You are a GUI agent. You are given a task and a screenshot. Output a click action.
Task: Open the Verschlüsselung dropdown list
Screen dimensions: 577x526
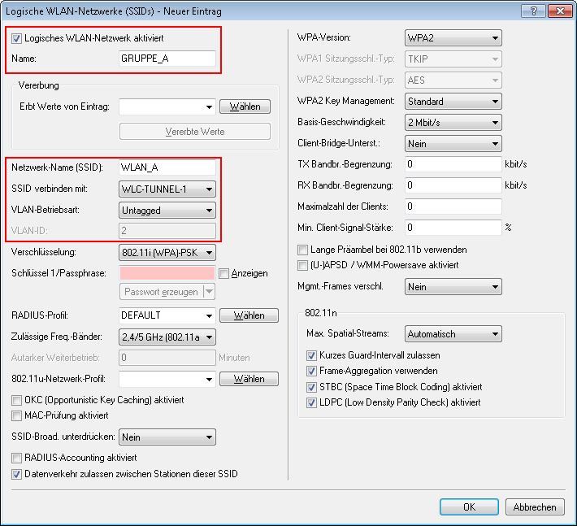pos(167,252)
